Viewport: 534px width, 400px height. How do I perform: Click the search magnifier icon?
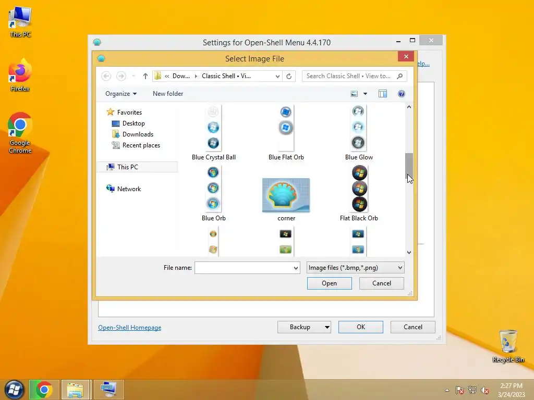coord(400,76)
